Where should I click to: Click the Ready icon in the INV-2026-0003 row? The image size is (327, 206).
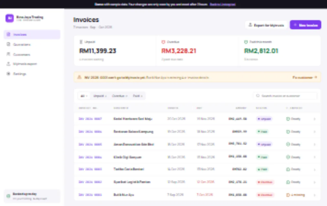(288, 169)
